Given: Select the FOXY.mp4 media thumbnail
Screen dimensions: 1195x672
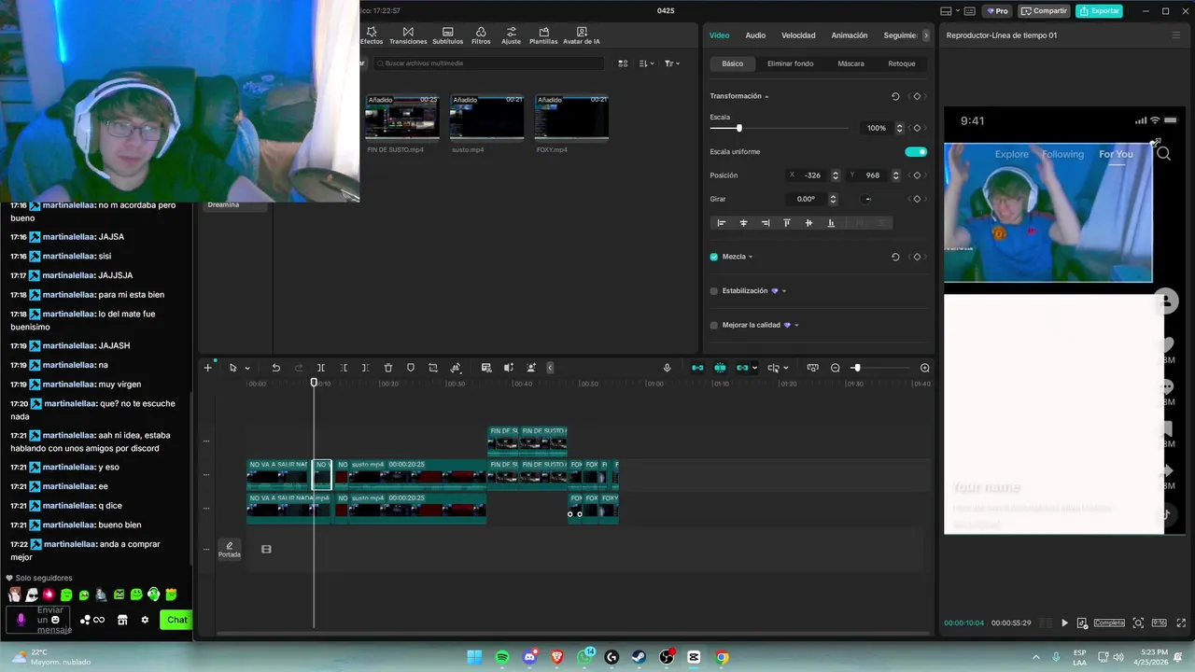Looking at the screenshot, I should [571, 119].
